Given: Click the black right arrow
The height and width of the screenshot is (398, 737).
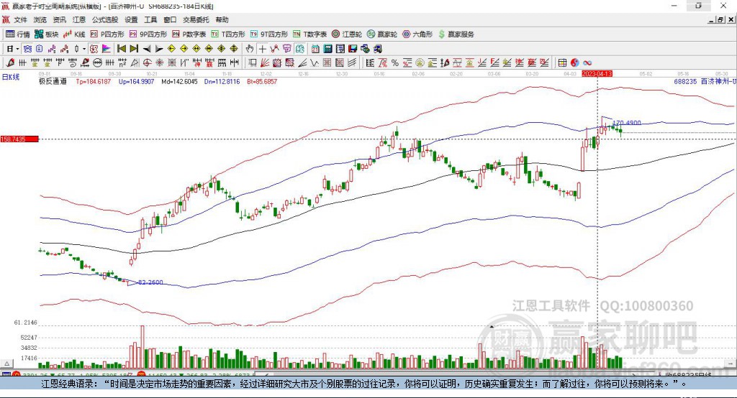Looking at the screenshot, I should [x=159, y=49].
